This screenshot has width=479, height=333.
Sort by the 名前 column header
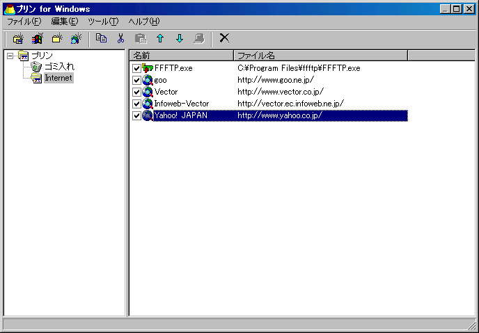tap(182, 56)
